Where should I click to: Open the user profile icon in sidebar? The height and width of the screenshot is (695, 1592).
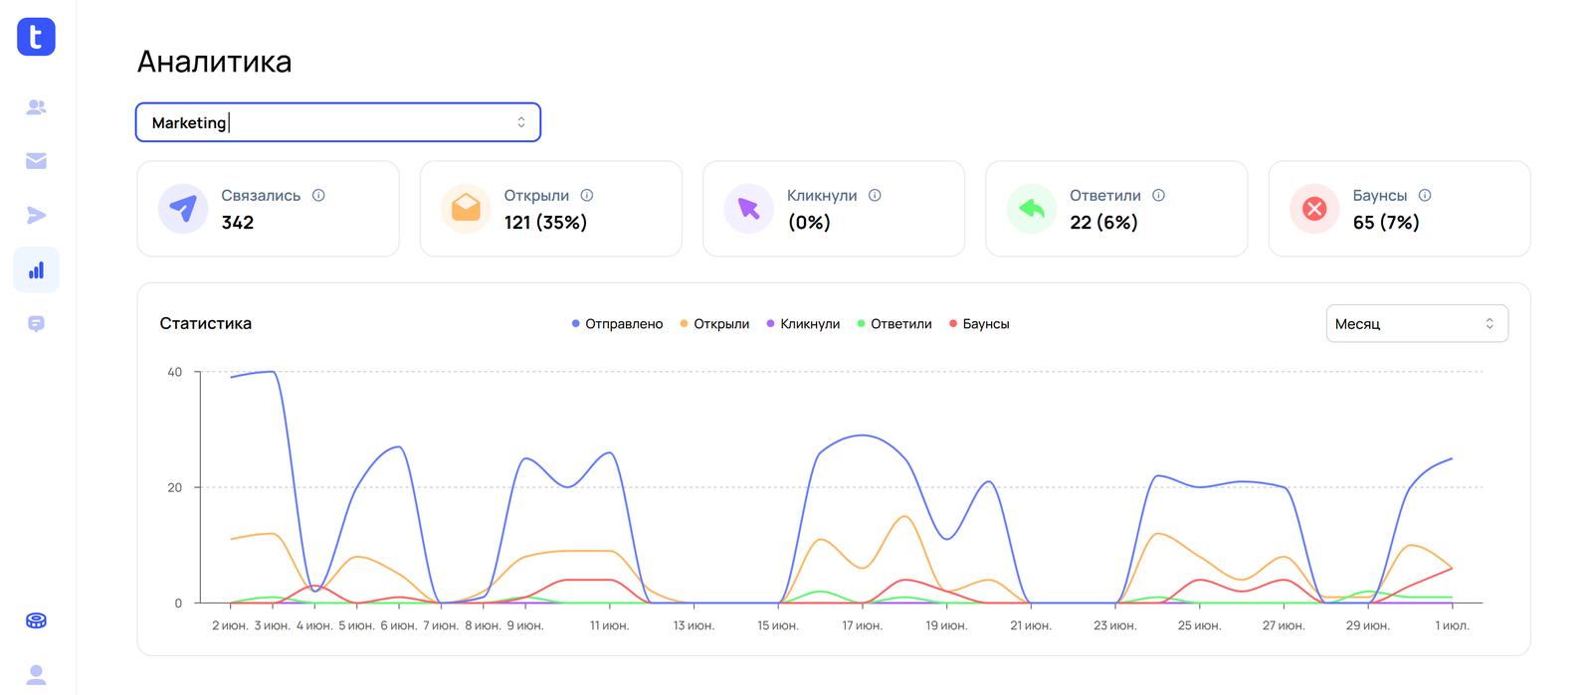pos(36,674)
